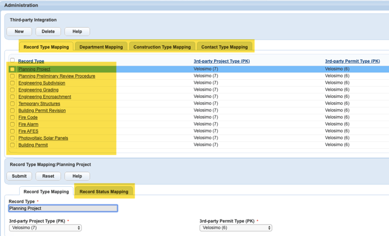Switch to Department Mapping tab

pos(101,47)
